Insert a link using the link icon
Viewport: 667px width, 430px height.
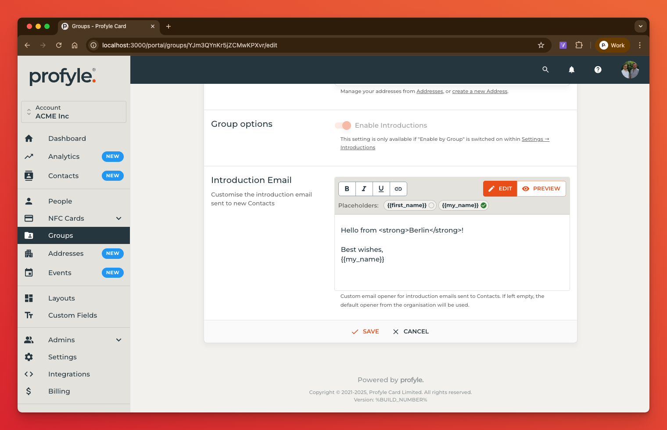point(398,189)
